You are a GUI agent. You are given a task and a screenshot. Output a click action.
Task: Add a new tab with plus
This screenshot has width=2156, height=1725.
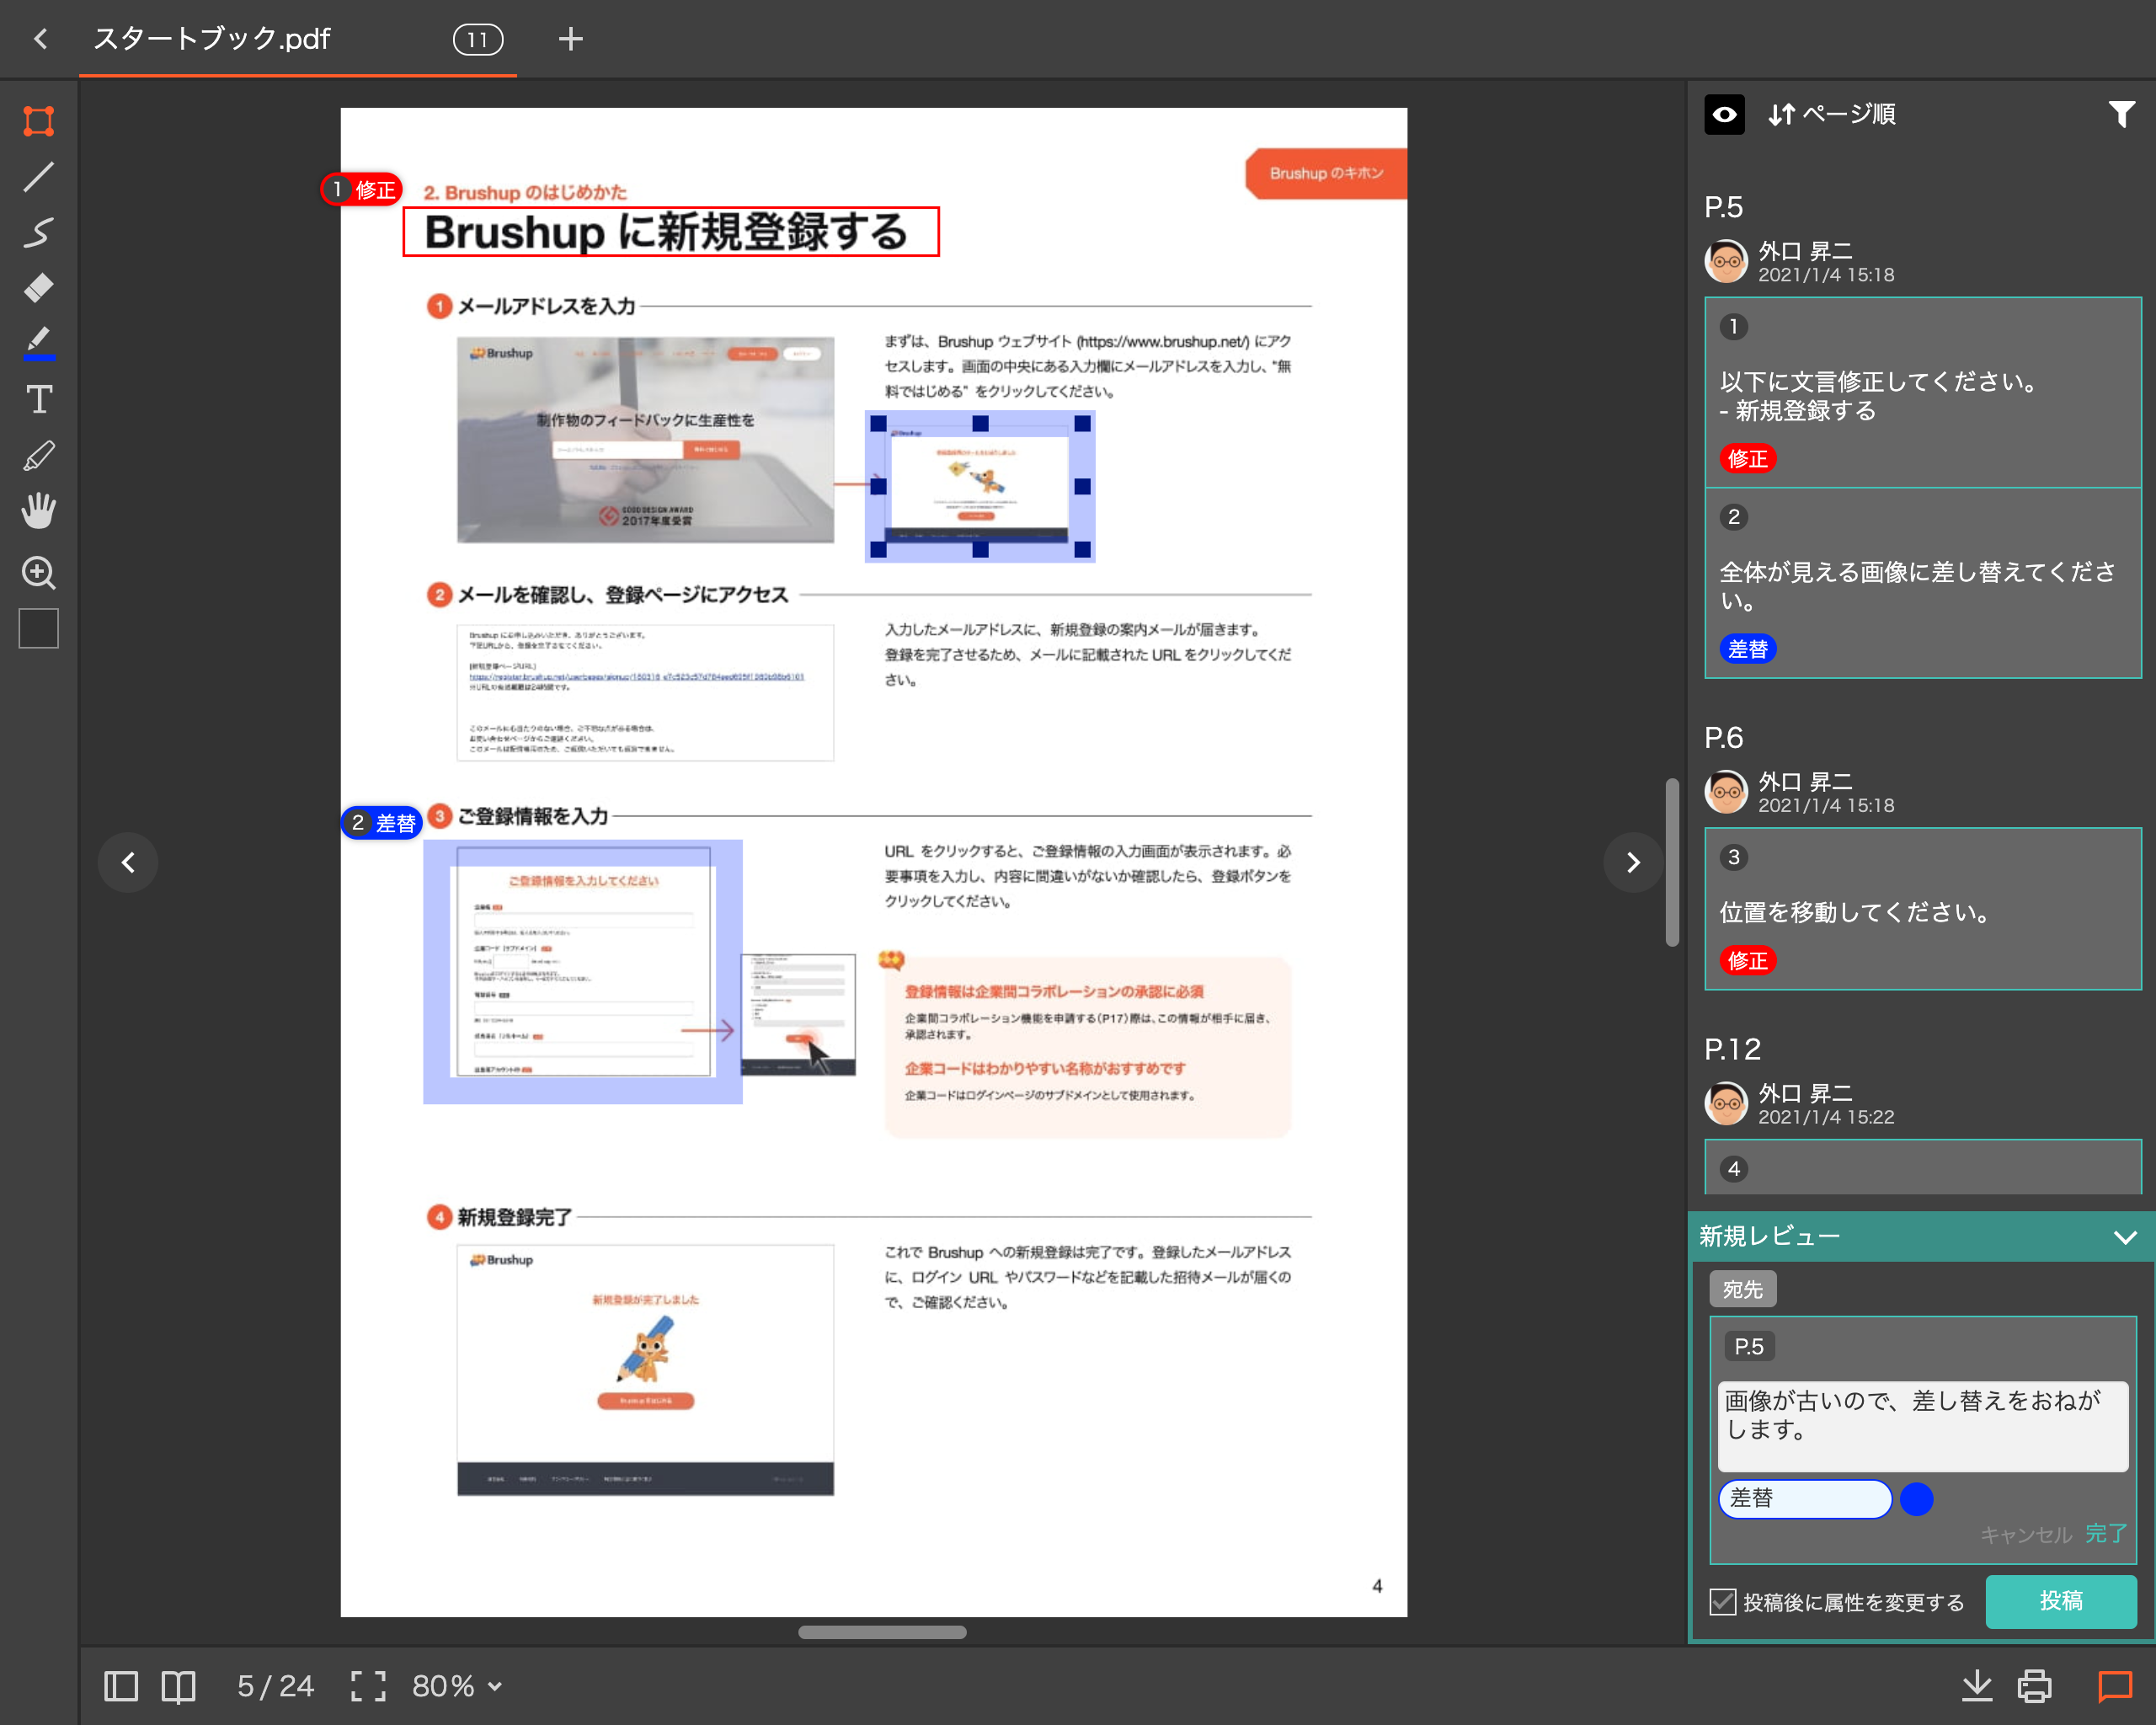[x=570, y=39]
